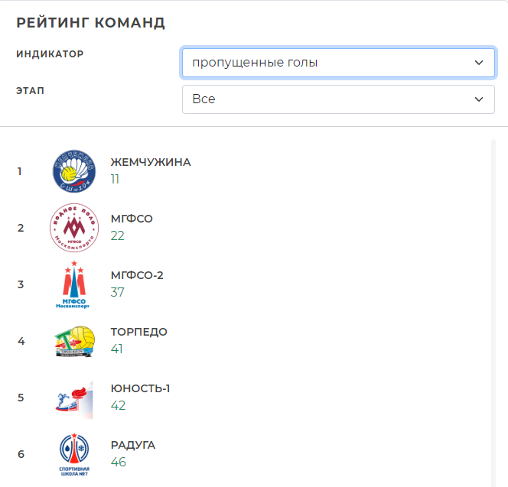Open the ТОРПЕДО team name link
This screenshot has width=508, height=487.
139,332
